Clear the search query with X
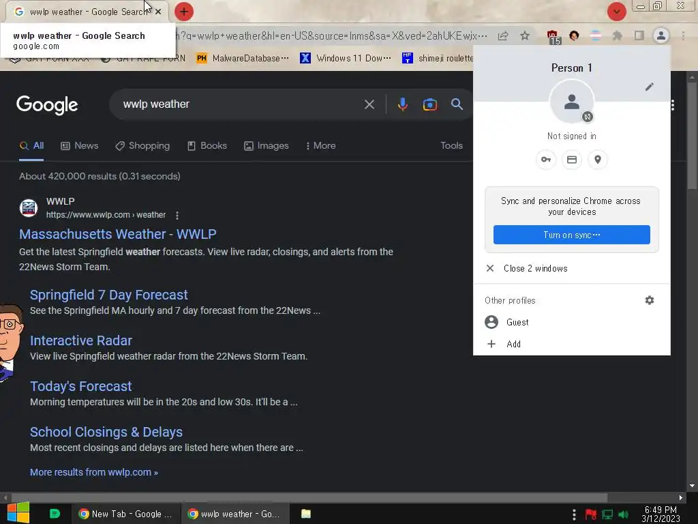 [x=369, y=104]
